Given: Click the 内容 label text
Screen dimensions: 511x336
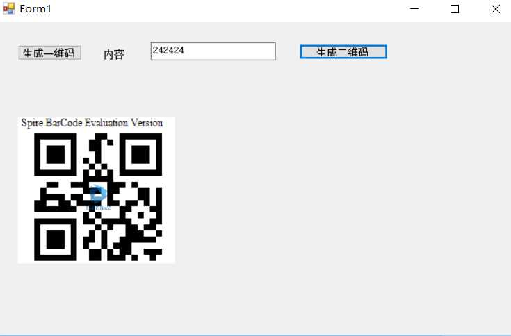Looking at the screenshot, I should 114,54.
